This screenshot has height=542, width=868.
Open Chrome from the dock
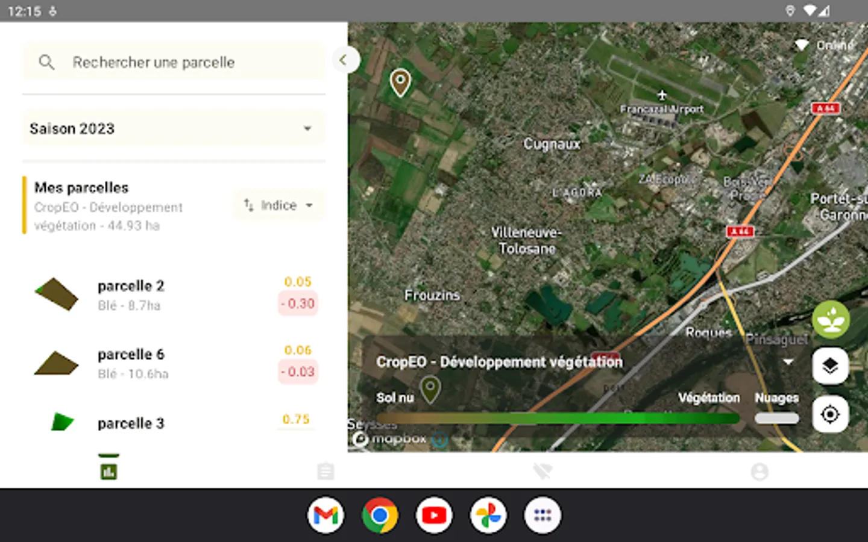pyautogui.click(x=380, y=516)
